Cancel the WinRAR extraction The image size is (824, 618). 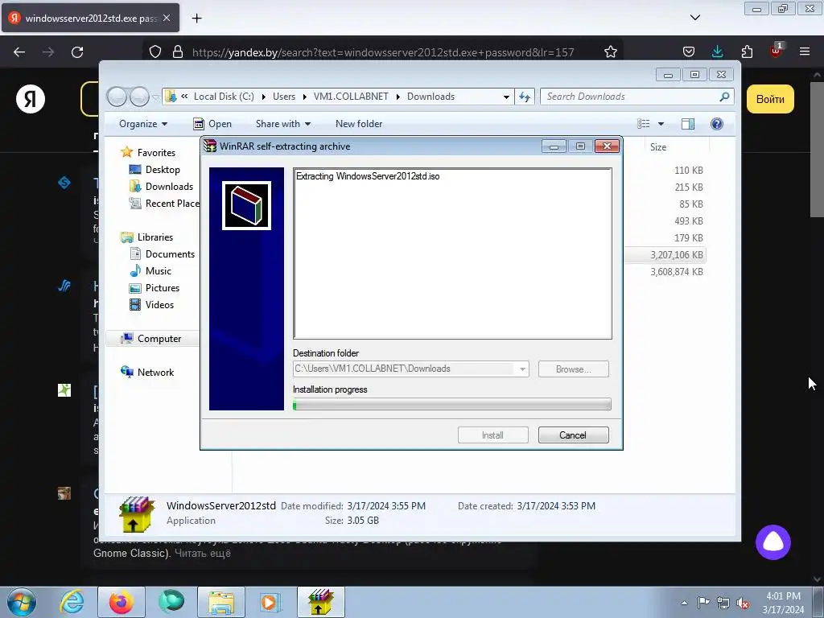coord(573,435)
